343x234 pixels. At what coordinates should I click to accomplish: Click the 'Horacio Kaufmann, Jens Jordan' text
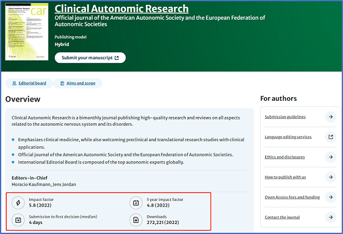click(x=44, y=184)
